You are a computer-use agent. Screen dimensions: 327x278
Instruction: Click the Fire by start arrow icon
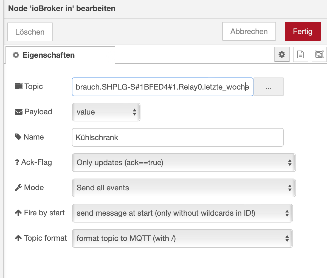tap(18, 213)
